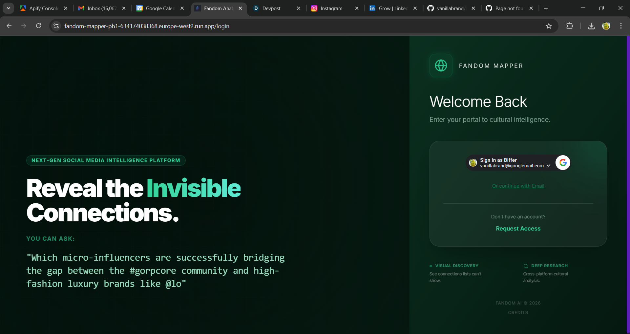Screen dimensions: 630x334
Task: Open a new tab with plus button
Action: coord(546,8)
